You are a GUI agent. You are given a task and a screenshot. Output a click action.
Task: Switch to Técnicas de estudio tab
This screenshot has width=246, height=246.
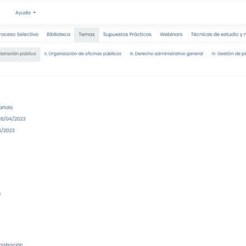point(219,35)
